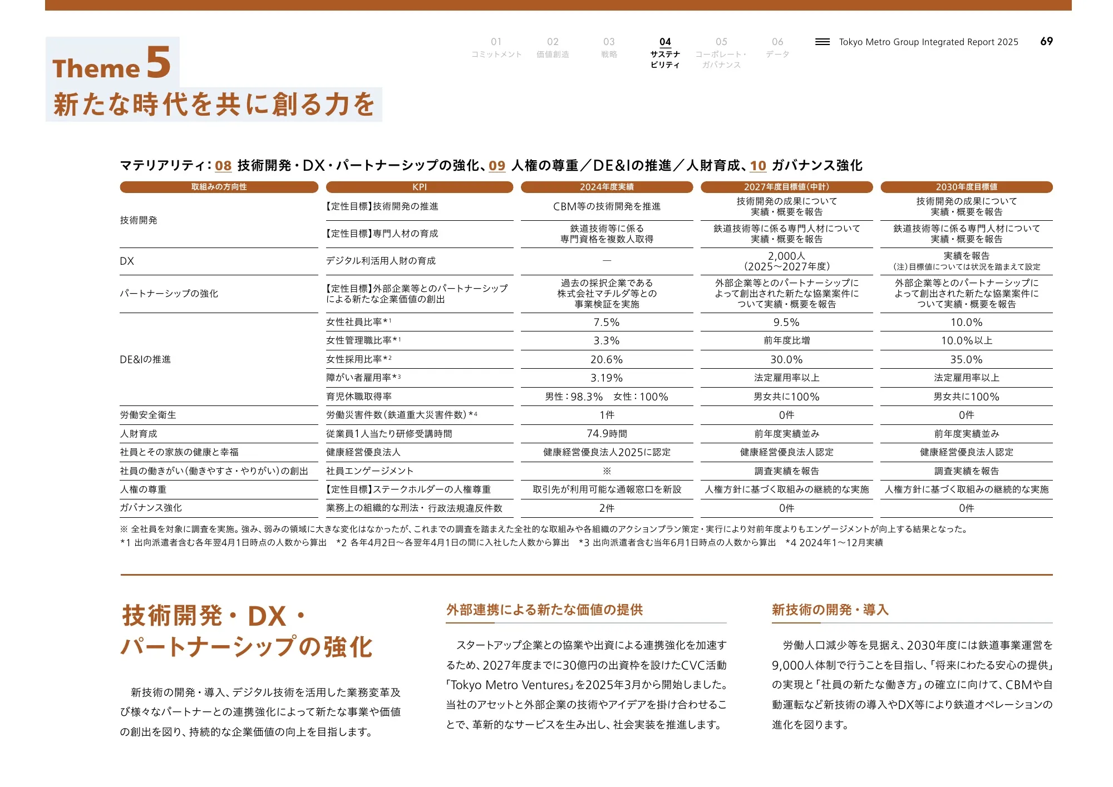Select the デジタル利活用人財の育成 KPI label
This screenshot has width=1113, height=787.
(381, 261)
